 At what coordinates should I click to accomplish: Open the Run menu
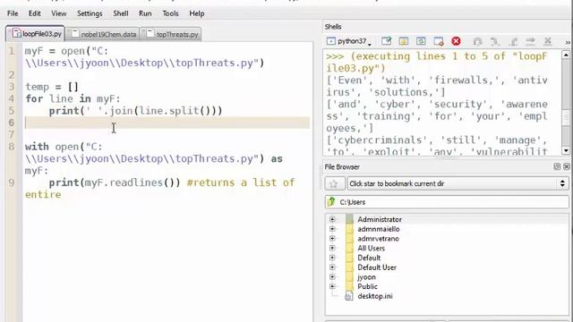[145, 13]
